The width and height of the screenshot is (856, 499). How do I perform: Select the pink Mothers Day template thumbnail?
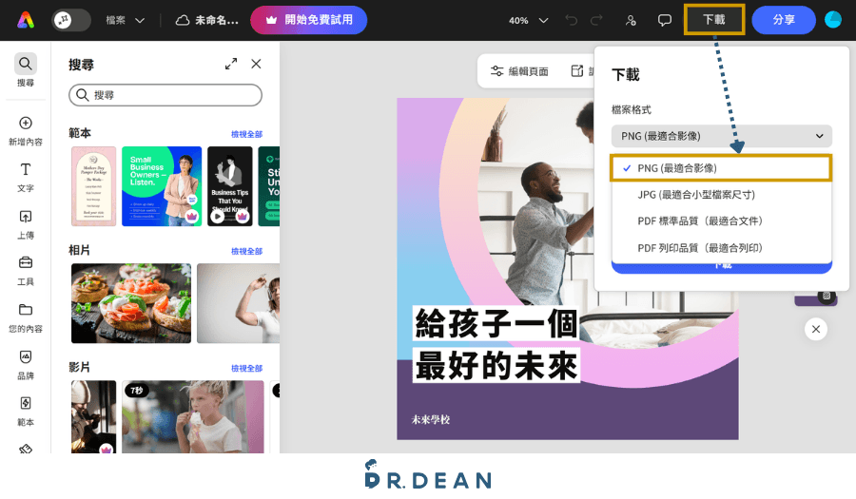94,186
